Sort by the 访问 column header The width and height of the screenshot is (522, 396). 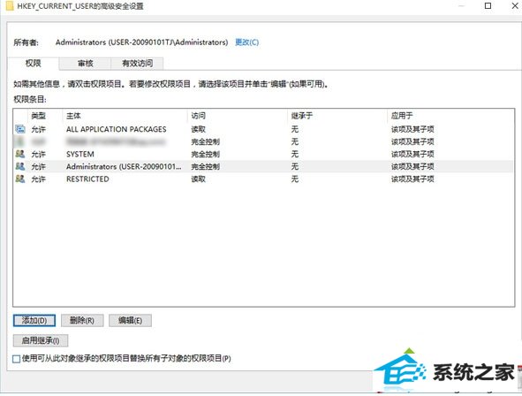(238, 116)
